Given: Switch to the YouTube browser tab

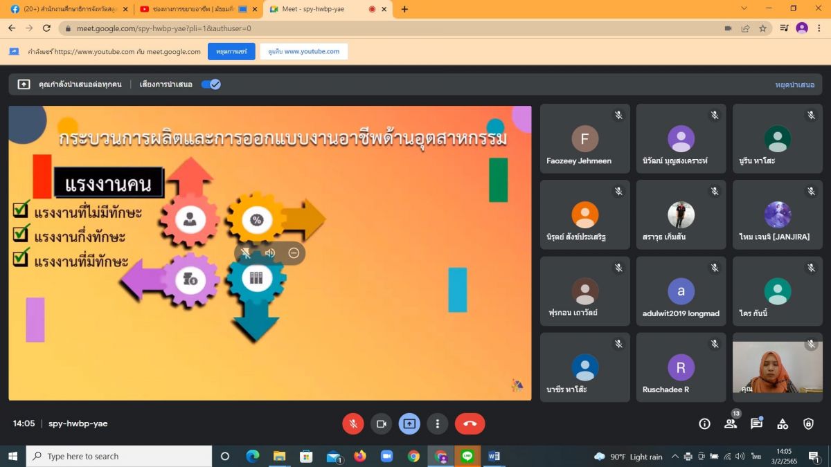Looking at the screenshot, I should [x=194, y=9].
